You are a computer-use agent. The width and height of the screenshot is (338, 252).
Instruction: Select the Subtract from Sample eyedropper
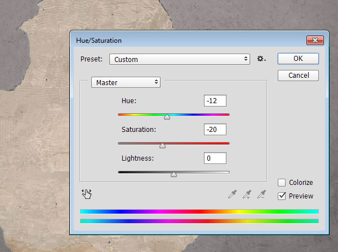[x=262, y=194]
